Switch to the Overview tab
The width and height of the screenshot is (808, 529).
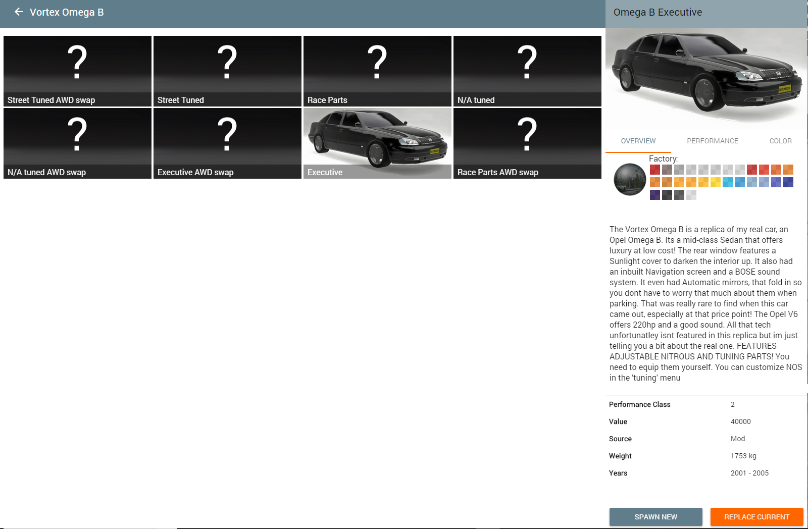pyautogui.click(x=638, y=141)
